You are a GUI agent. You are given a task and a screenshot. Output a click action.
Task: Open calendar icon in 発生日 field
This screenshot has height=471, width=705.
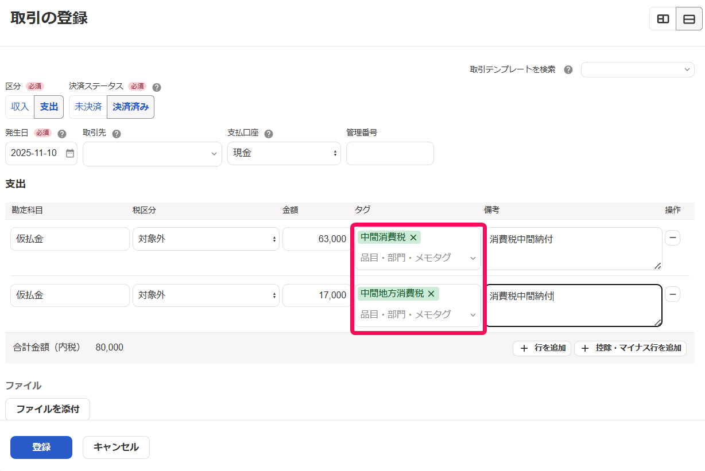69,153
